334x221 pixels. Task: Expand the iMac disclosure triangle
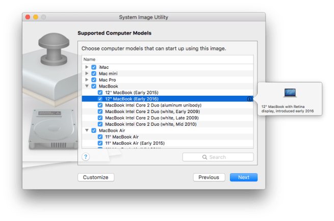tap(87, 67)
